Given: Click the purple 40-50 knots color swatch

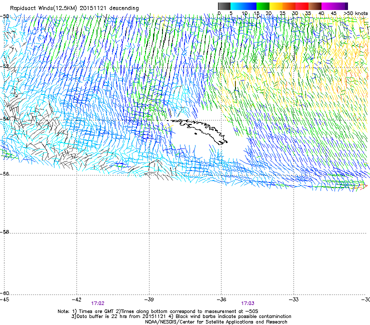Looking at the screenshot, I should point(334,6).
